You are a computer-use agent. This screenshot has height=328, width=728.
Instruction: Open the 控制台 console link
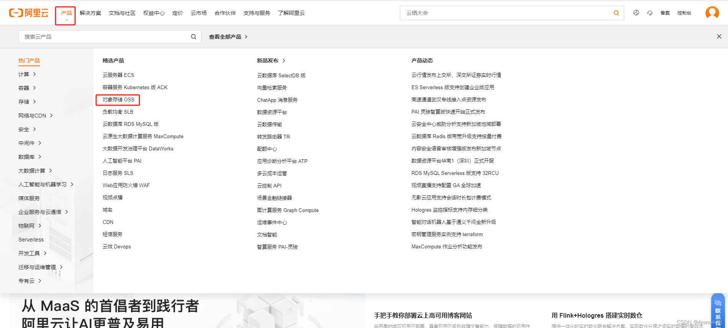[684, 13]
